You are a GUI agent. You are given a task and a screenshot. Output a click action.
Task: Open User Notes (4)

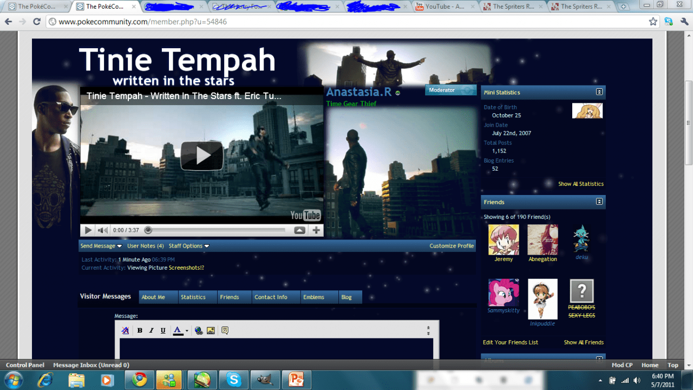click(146, 246)
